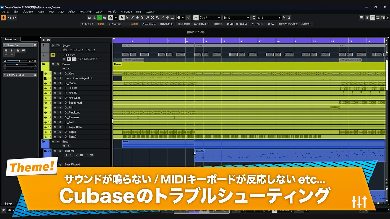Solo the Dr_Claps track

(60, 83)
